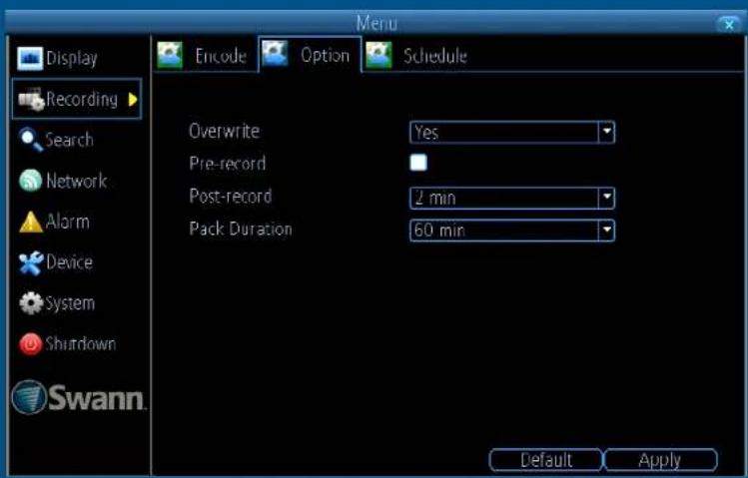Viewport: 748px width, 478px height.
Task: Select the Recording menu section
Action: tap(77, 99)
